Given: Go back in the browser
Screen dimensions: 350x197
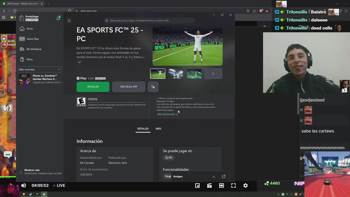Looking at the screenshot, I should pyautogui.click(x=4, y=11).
